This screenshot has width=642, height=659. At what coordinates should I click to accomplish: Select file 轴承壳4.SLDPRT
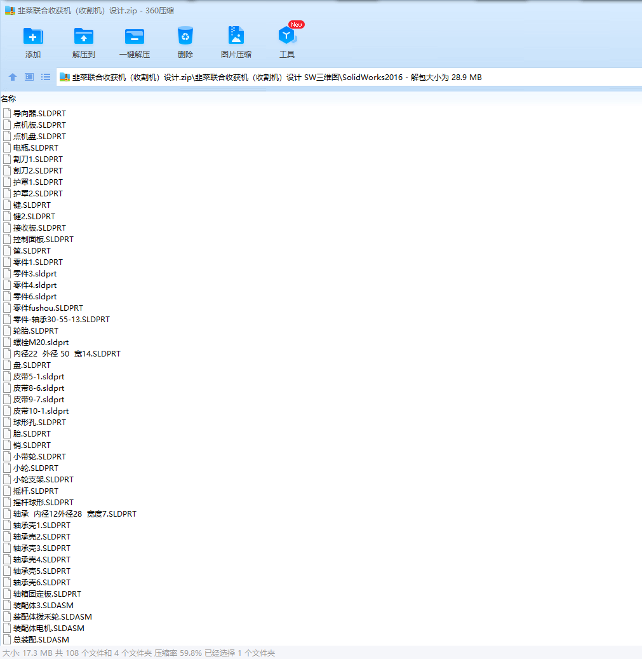click(41, 559)
